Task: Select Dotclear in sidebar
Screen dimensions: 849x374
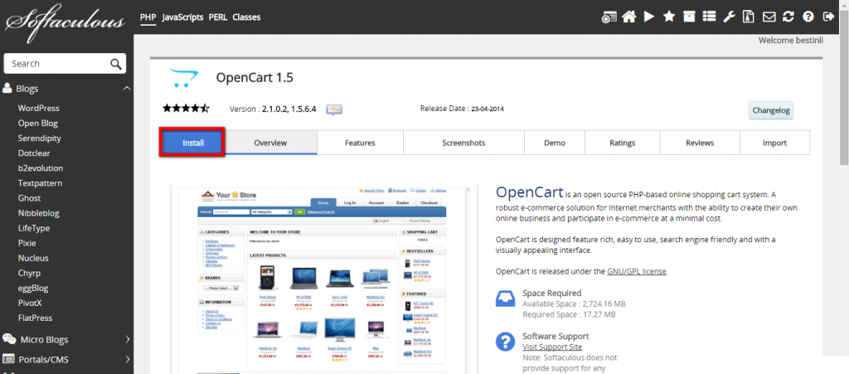Action: 34,153
